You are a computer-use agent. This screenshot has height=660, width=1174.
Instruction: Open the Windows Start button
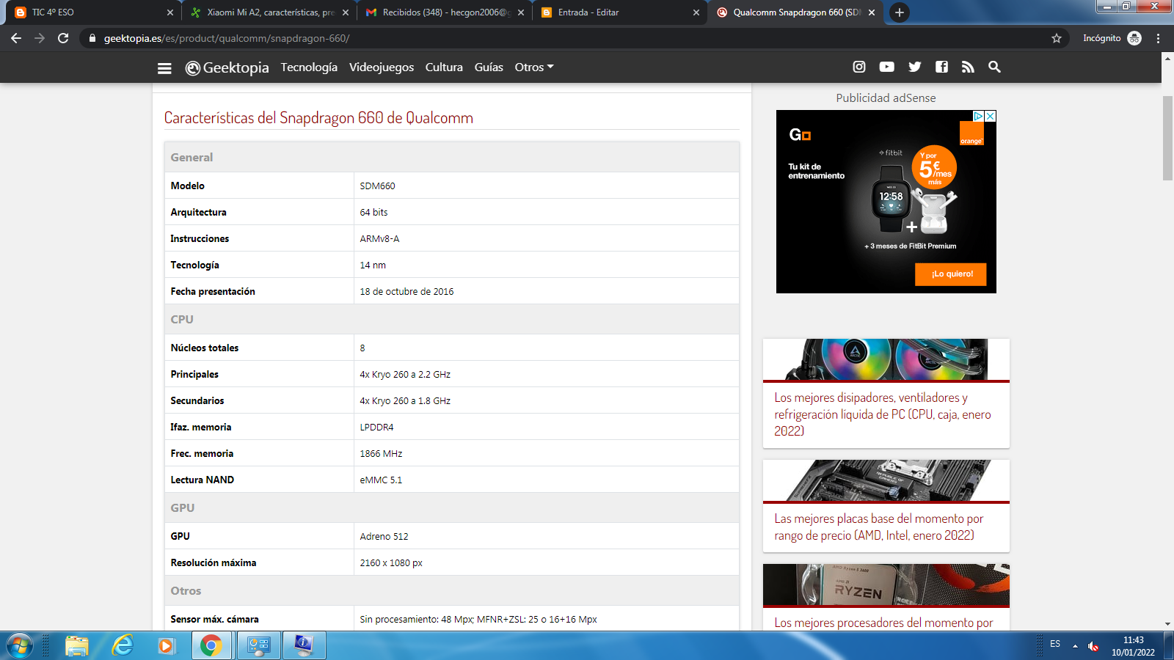coord(19,646)
